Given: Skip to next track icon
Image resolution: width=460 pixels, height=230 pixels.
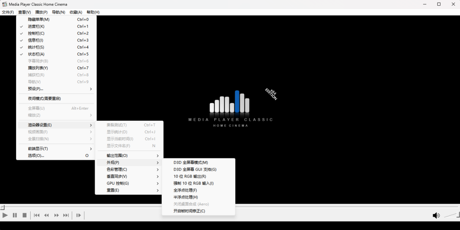Looking at the screenshot, I should point(66,215).
